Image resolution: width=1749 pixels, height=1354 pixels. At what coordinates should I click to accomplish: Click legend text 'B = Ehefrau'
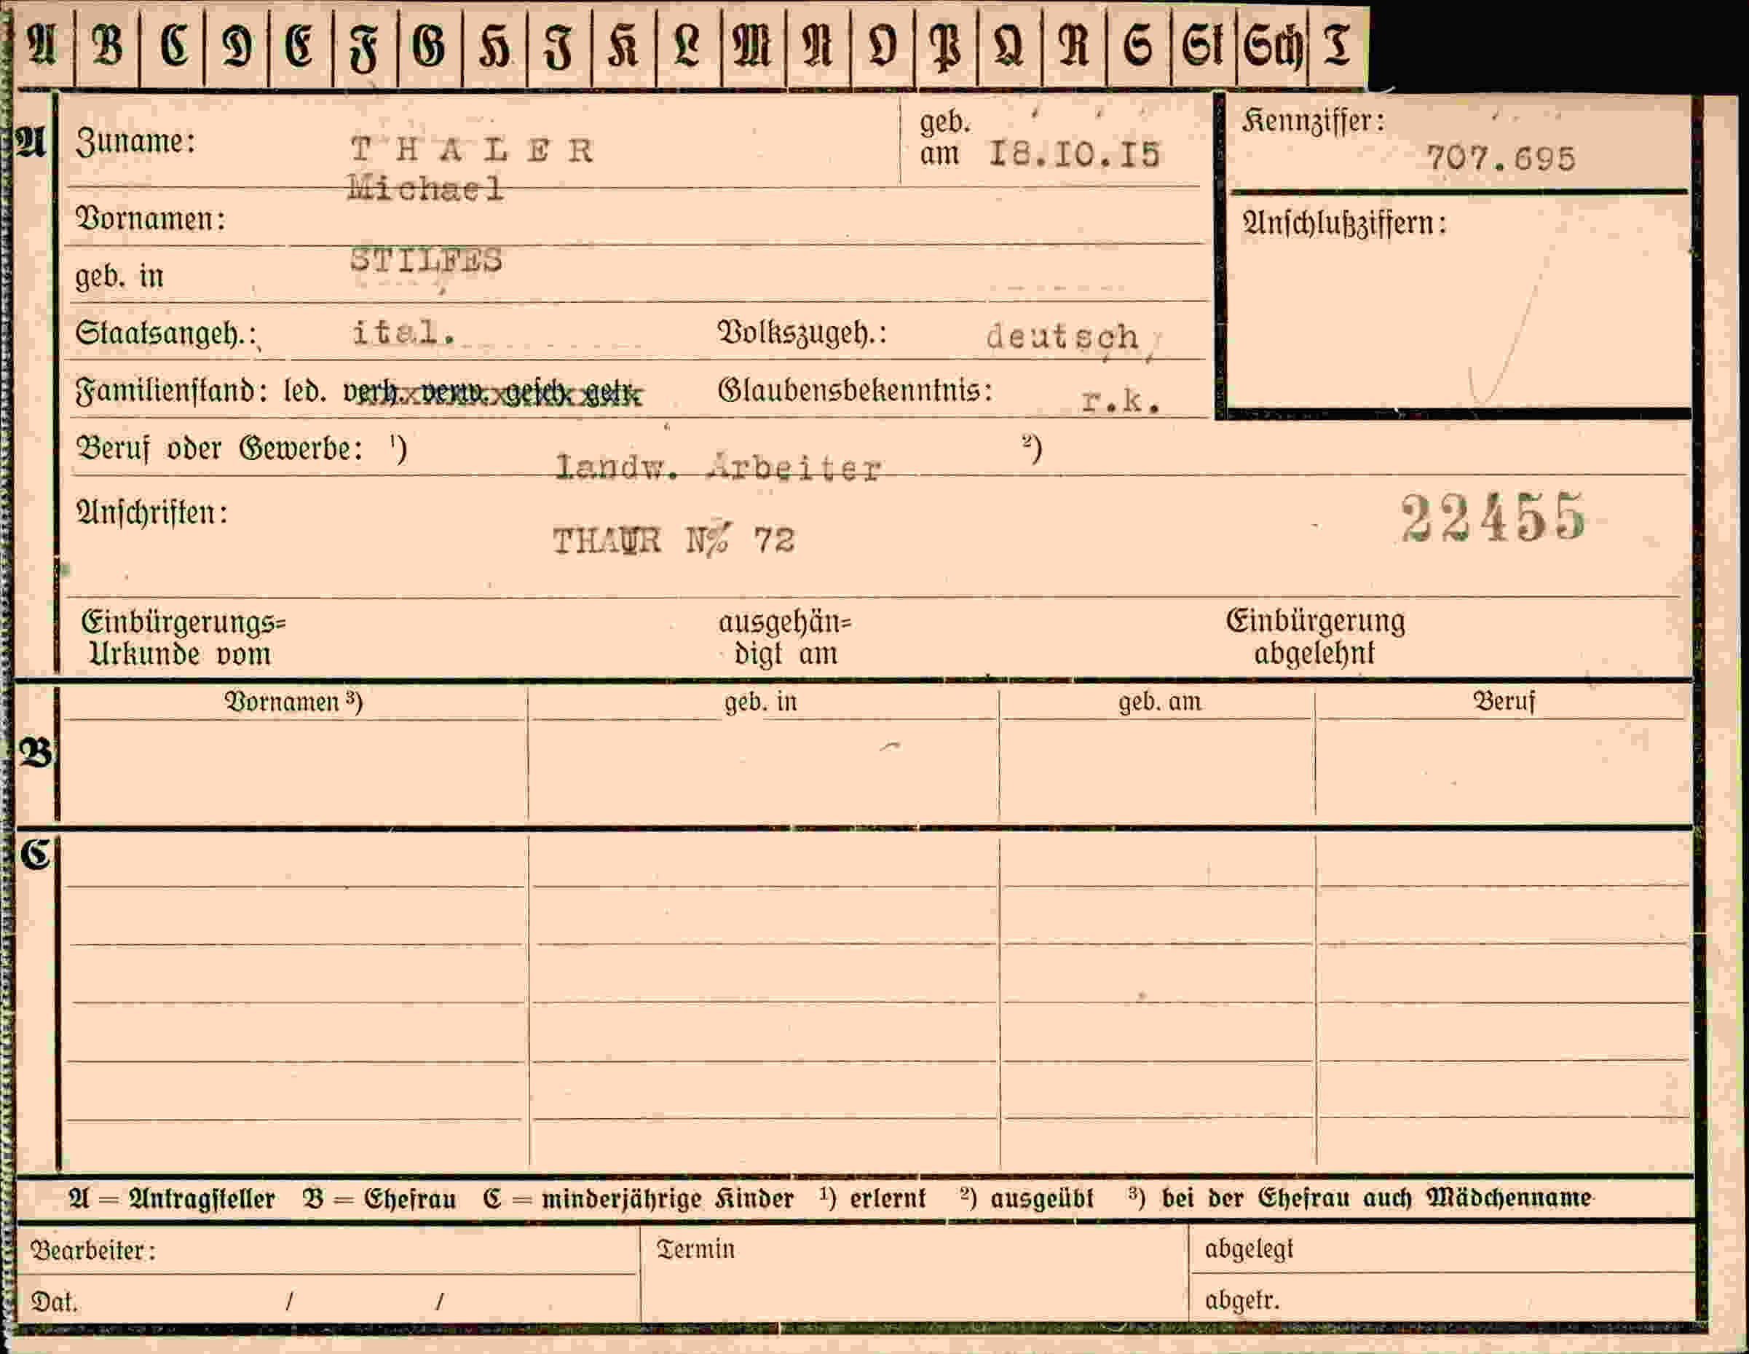click(x=379, y=1199)
